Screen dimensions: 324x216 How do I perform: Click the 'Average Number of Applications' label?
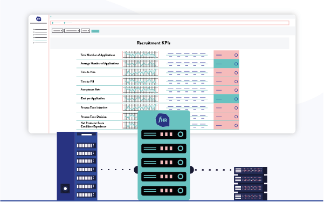pyautogui.click(x=100, y=64)
